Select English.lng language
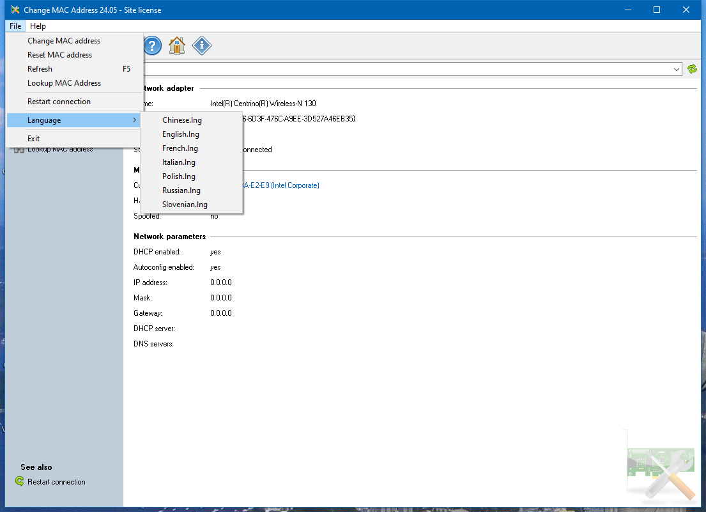 192,134
